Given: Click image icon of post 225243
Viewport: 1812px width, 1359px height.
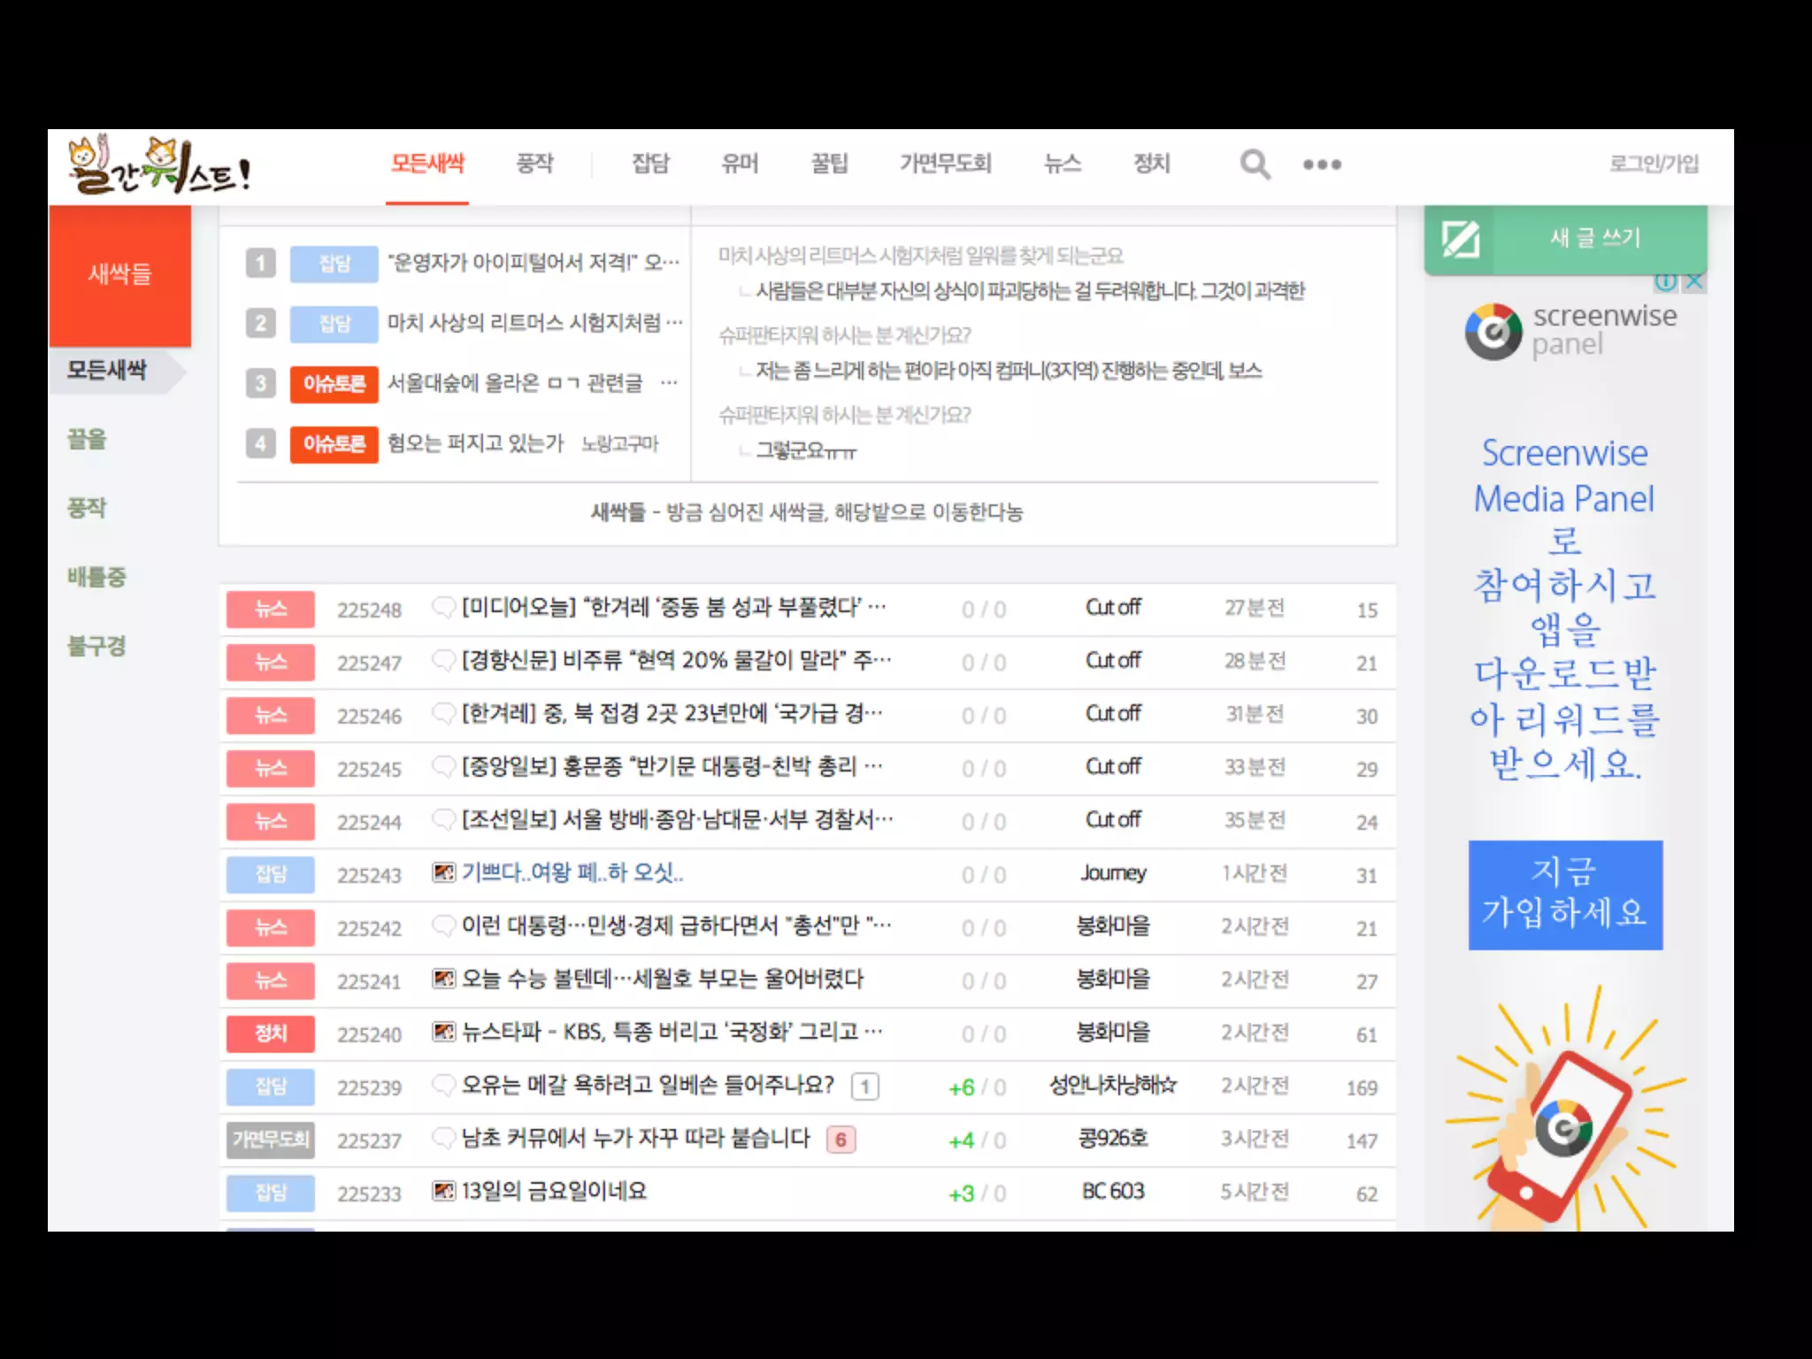Looking at the screenshot, I should [x=443, y=873].
